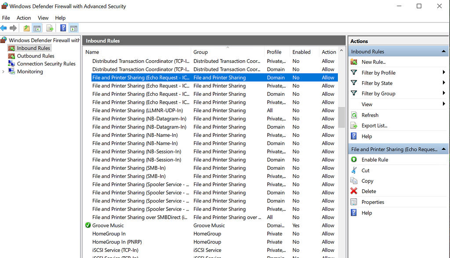
Task: Click the red X Delete icon
Action: pyautogui.click(x=354, y=191)
